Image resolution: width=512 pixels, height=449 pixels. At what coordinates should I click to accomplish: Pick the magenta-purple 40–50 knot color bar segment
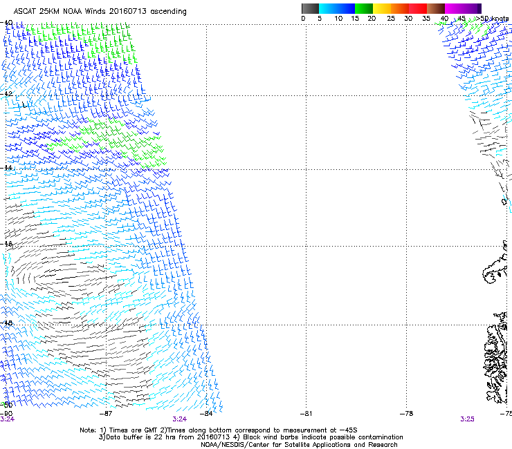click(x=463, y=8)
